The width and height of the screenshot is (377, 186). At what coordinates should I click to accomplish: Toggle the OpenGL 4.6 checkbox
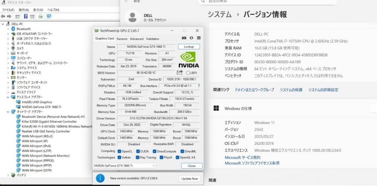click(178, 157)
